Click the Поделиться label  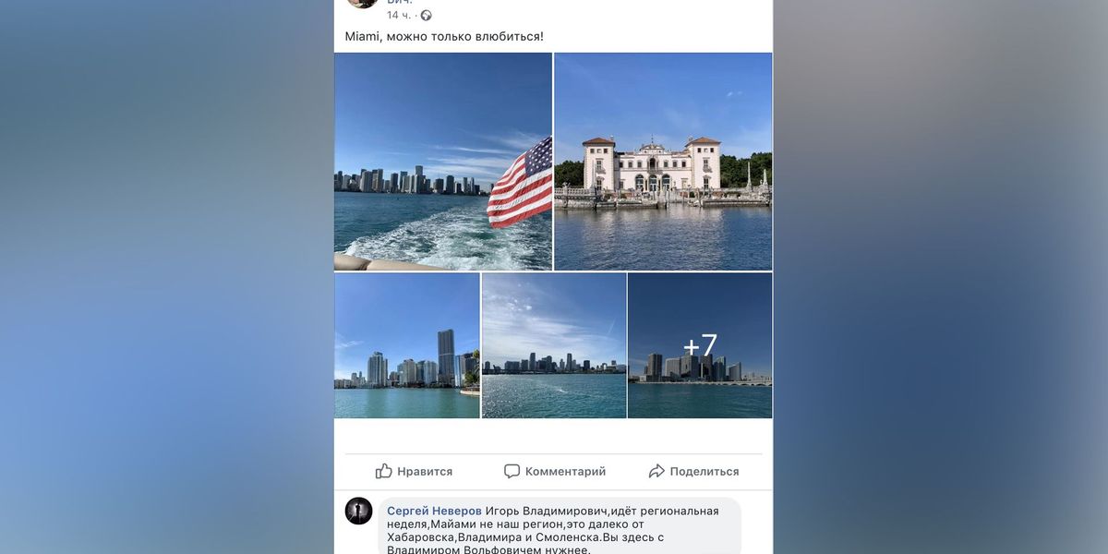click(705, 471)
